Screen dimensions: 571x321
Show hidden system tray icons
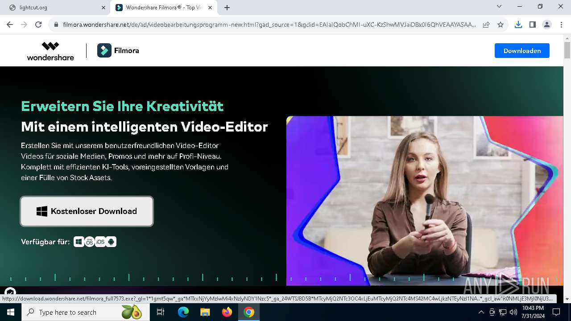(x=481, y=312)
